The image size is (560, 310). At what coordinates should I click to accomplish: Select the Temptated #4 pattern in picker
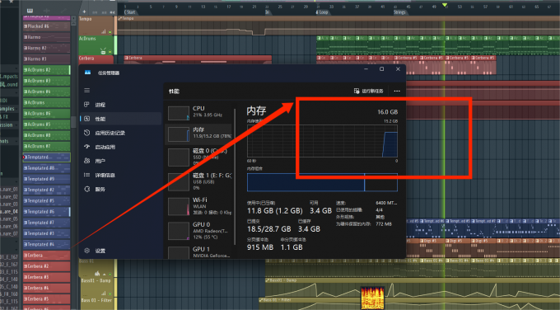(46, 244)
